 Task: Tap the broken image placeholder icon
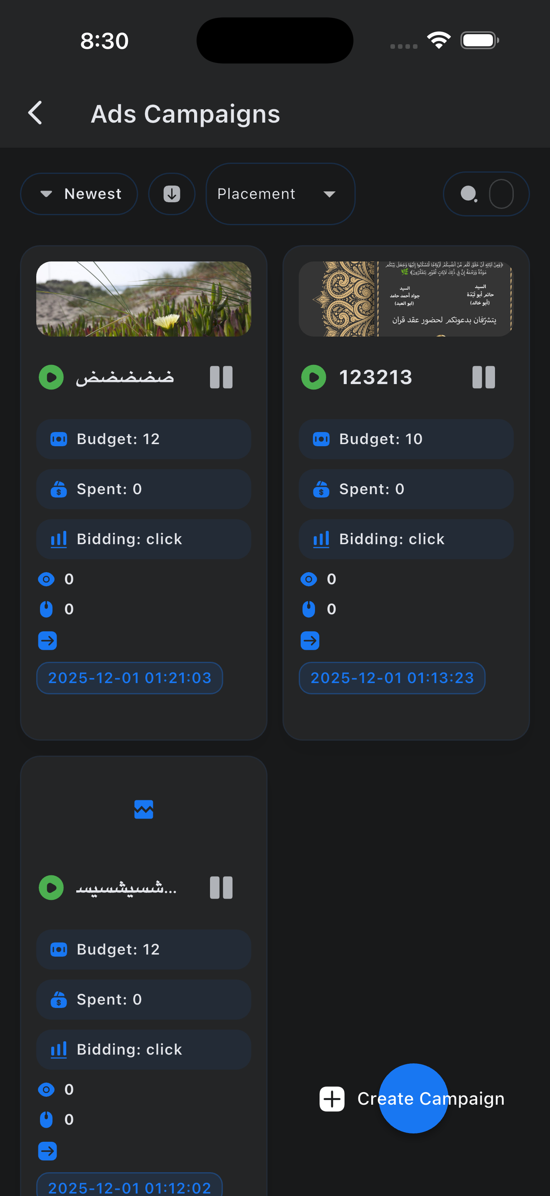coord(143,809)
